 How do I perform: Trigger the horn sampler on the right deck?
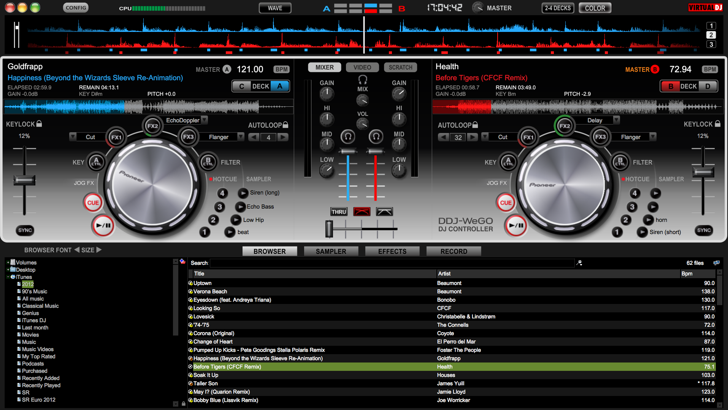[649, 220]
